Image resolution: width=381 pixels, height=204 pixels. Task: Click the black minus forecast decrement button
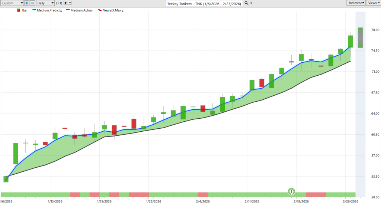(70, 3)
